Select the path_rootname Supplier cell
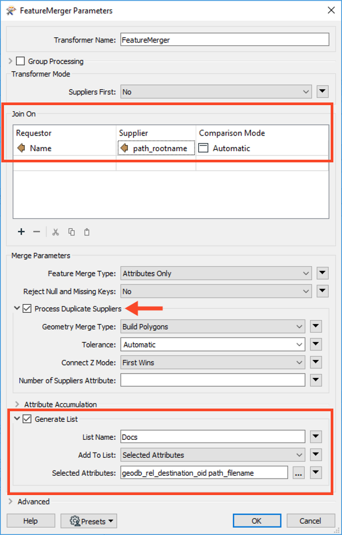Viewport: 342px width, 535px height. coord(156,148)
